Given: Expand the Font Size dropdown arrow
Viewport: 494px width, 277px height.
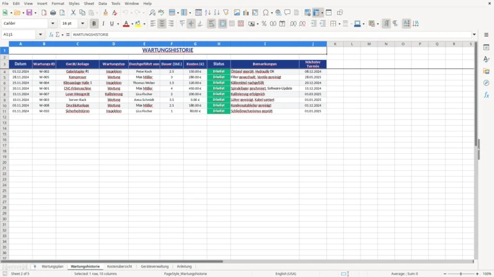Looking at the screenshot, I should pos(82,23).
